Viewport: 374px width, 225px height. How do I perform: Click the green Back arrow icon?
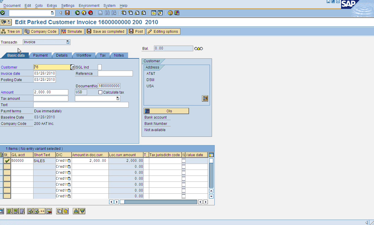coord(77,13)
